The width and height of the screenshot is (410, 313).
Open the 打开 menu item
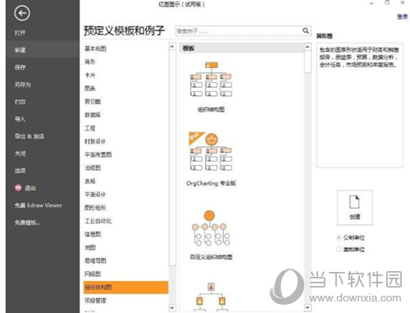pyautogui.click(x=20, y=33)
